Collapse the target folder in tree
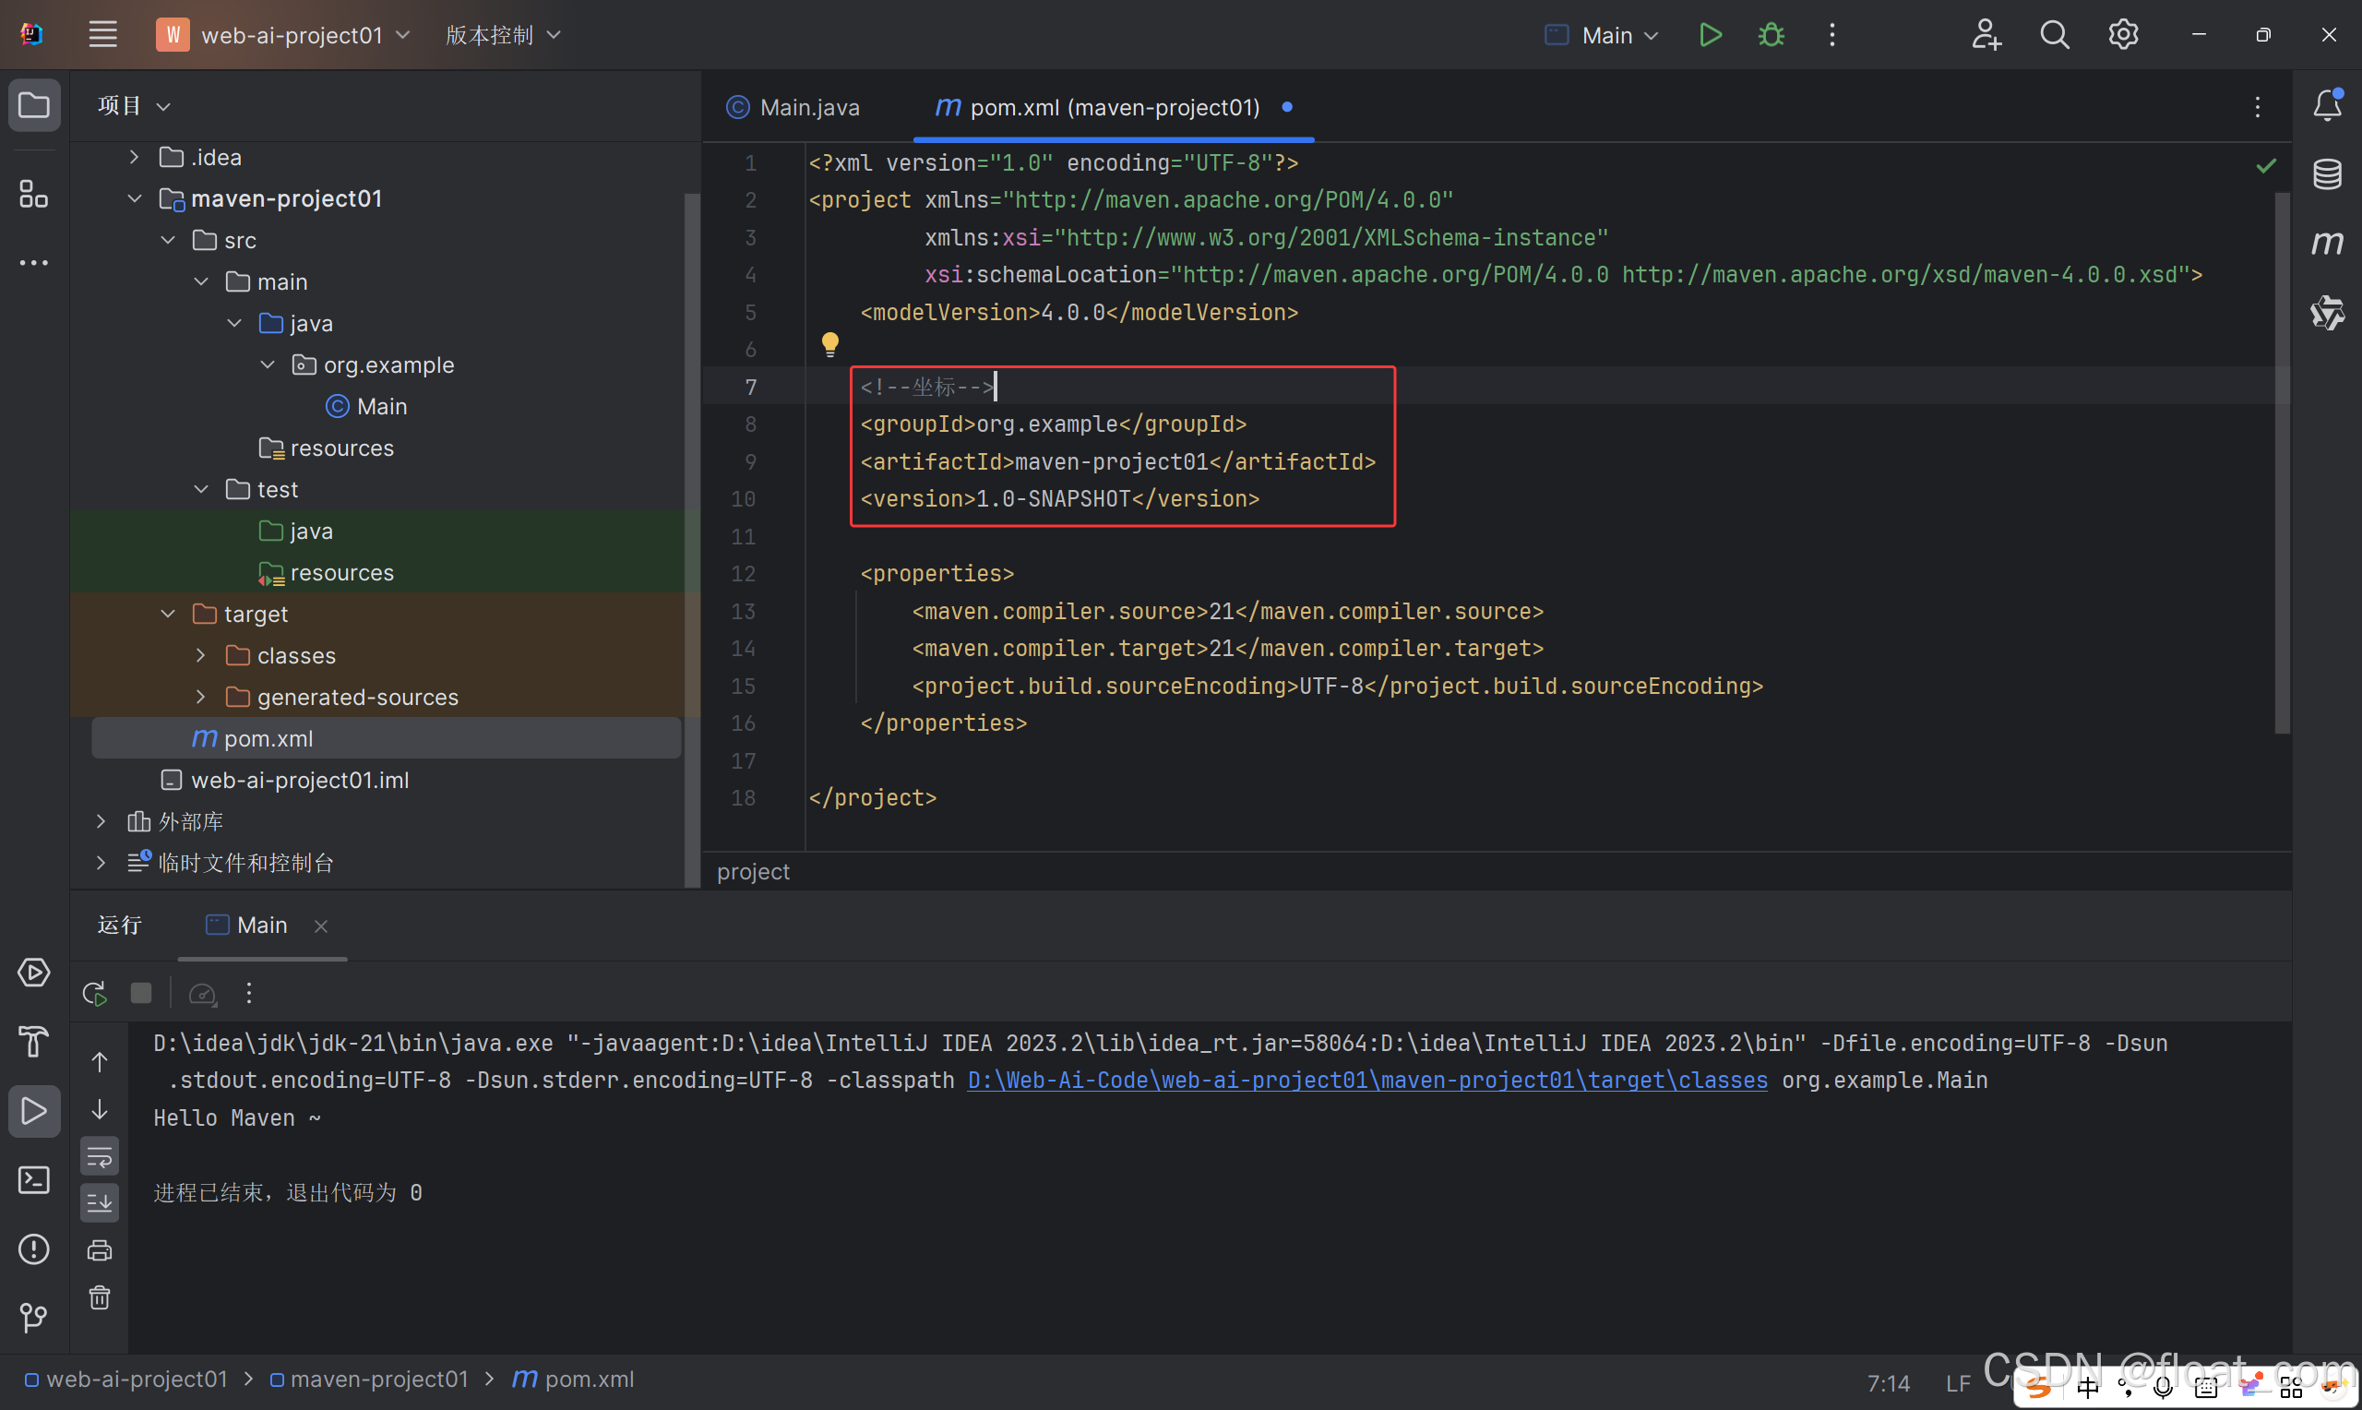The width and height of the screenshot is (2362, 1410). pos(168,614)
